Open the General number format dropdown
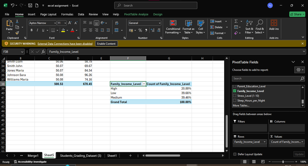This screenshot has height=166, width=308. pos(160,23)
